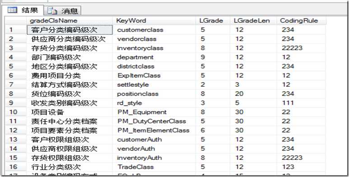The image size is (349, 177).
Task: Select row header number 10
Action: [x=16, y=112]
